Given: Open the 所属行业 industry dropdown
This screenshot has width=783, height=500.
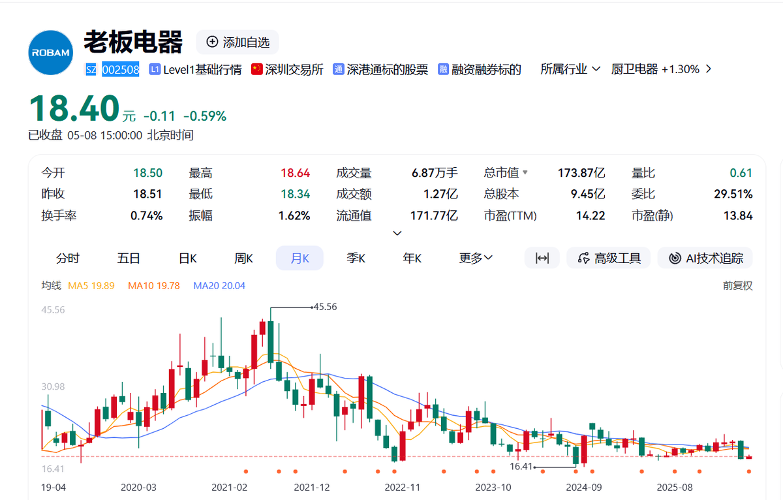Looking at the screenshot, I should (x=570, y=69).
